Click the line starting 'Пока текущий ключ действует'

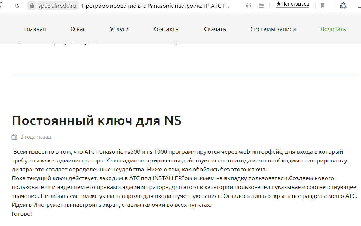tap(173, 178)
